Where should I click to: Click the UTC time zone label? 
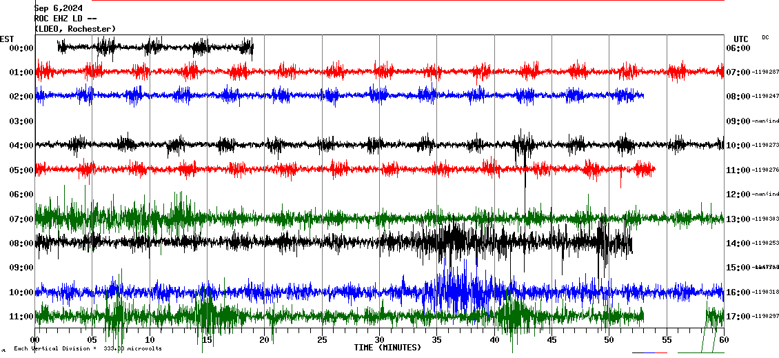point(741,39)
